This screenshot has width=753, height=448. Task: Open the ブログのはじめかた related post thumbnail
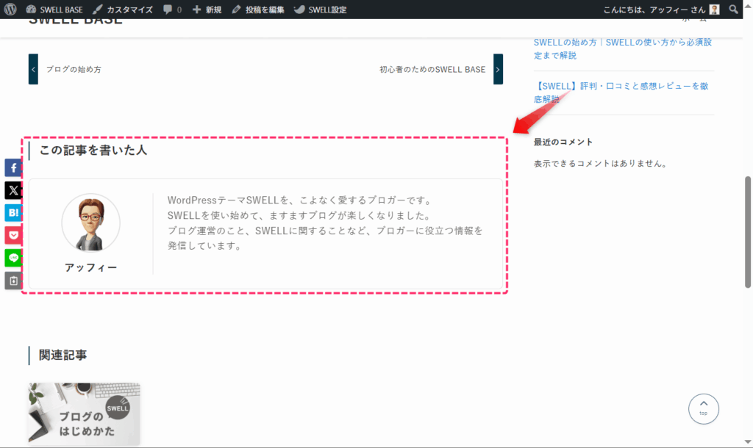click(x=84, y=414)
